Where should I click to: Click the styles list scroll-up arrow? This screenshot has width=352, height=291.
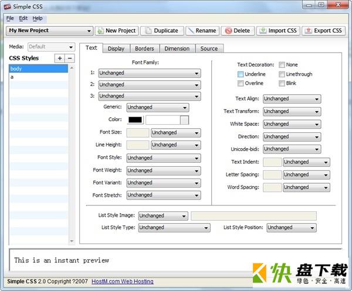coord(72,68)
